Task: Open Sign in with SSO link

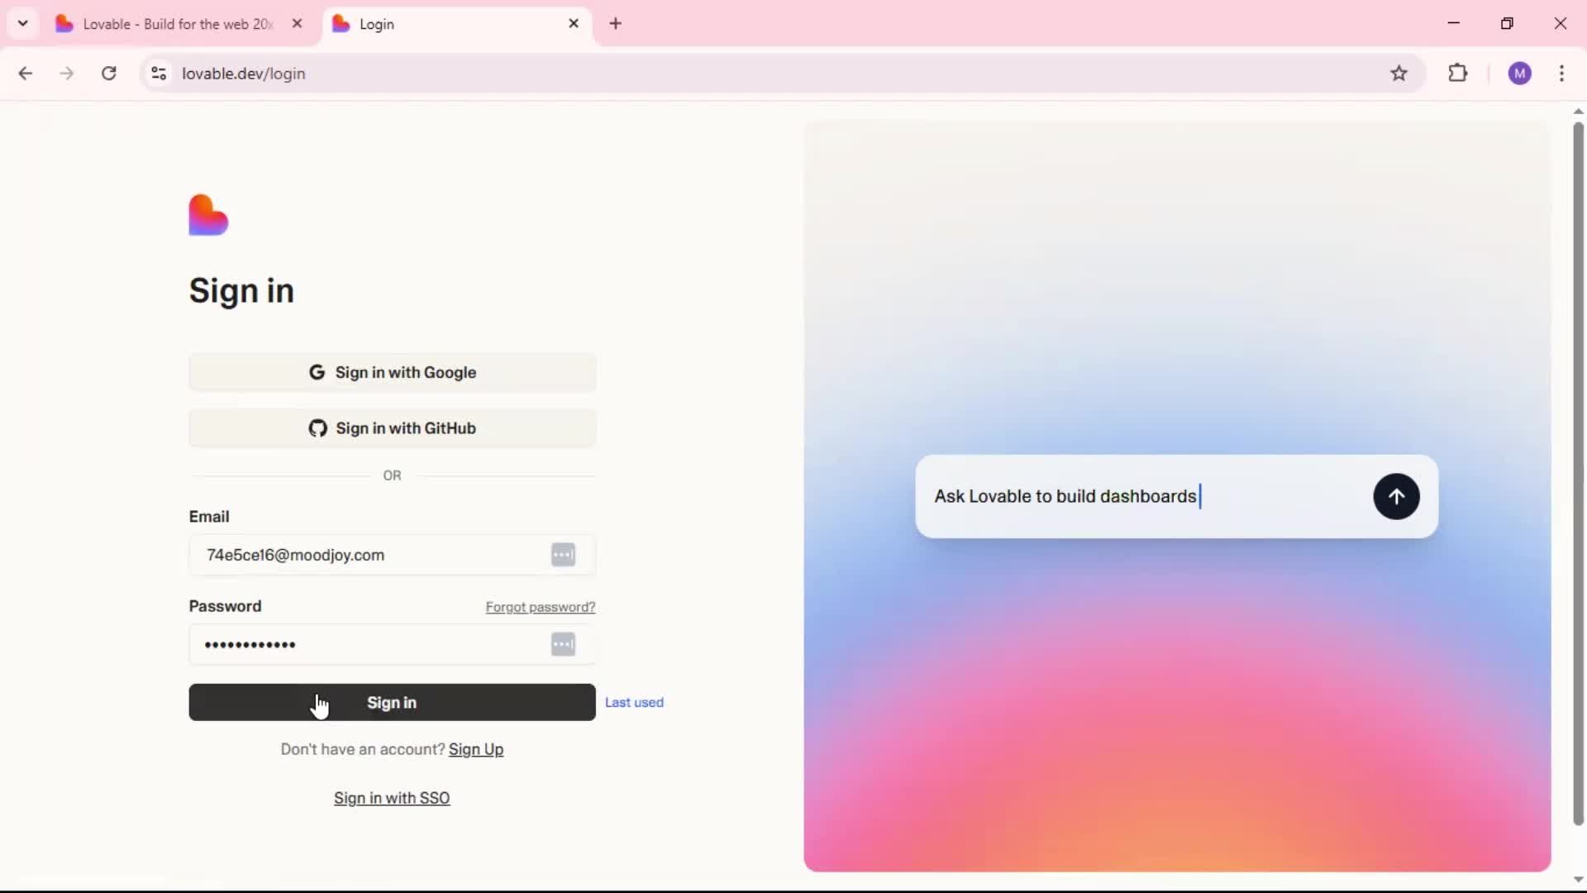Action: pos(392,798)
